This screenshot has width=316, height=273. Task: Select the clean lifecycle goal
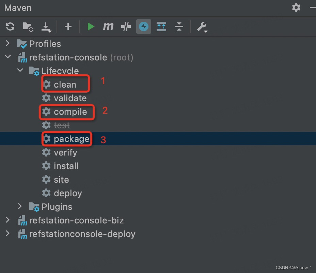[x=65, y=84]
